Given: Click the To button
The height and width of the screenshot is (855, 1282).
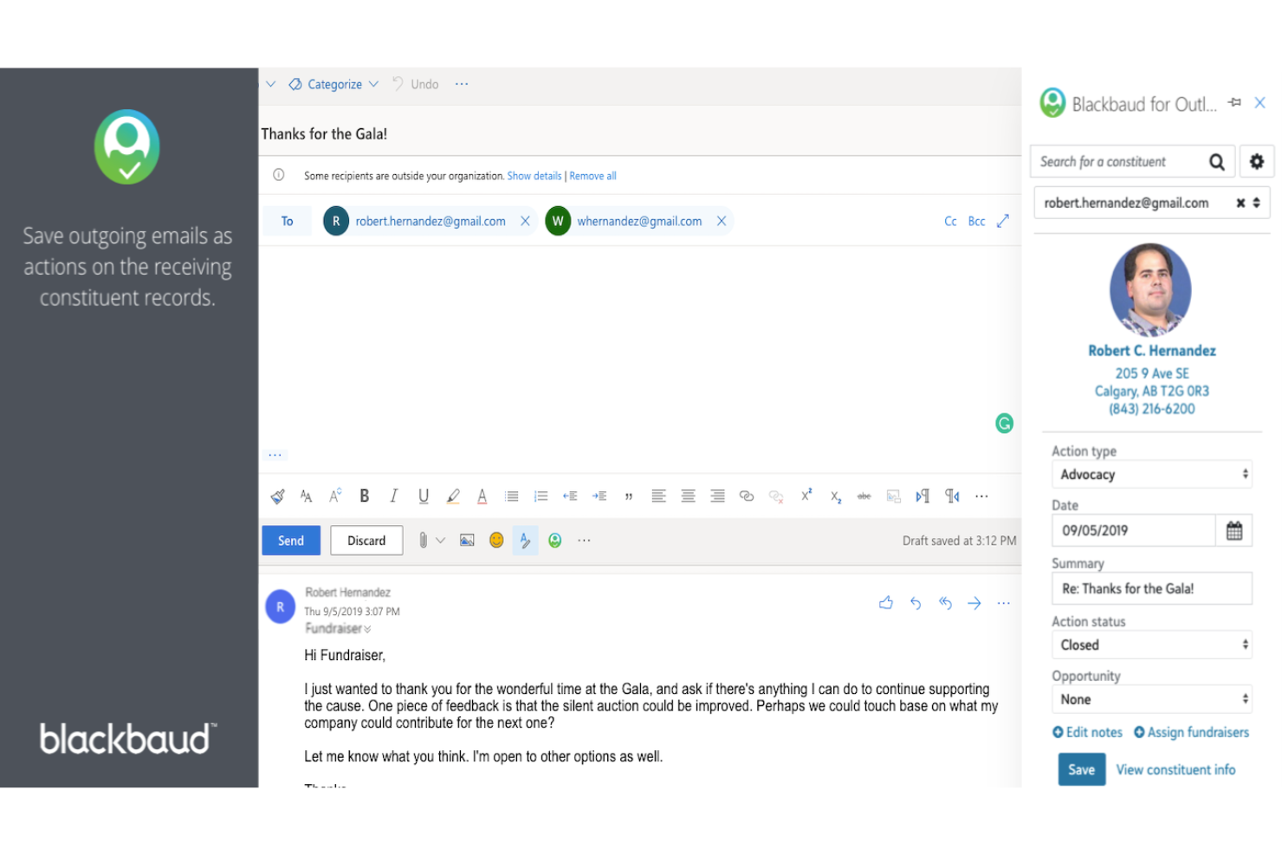Looking at the screenshot, I should click(x=287, y=221).
